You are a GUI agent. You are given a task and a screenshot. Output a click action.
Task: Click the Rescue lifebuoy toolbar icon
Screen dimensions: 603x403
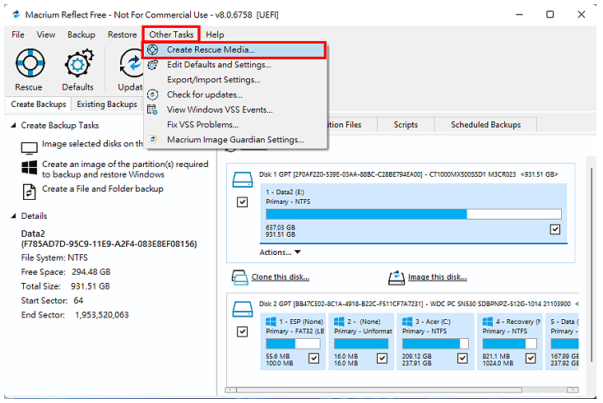(30, 63)
